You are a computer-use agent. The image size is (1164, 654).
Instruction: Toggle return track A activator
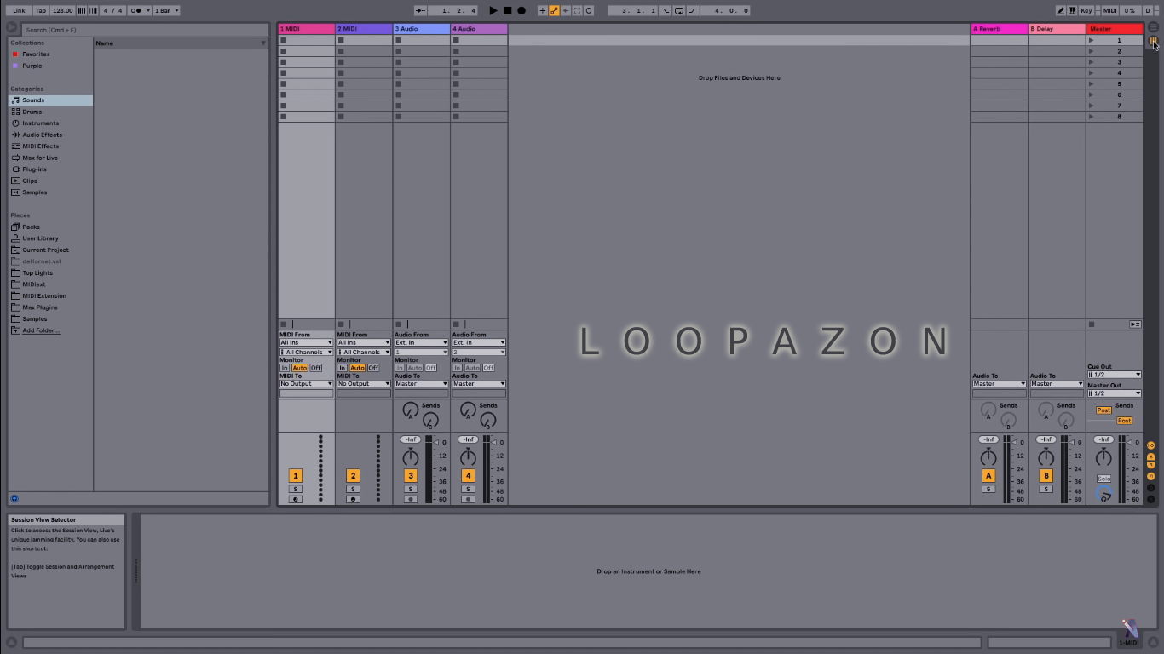[988, 476]
